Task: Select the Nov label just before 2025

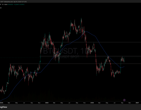Action: pos(39,103)
